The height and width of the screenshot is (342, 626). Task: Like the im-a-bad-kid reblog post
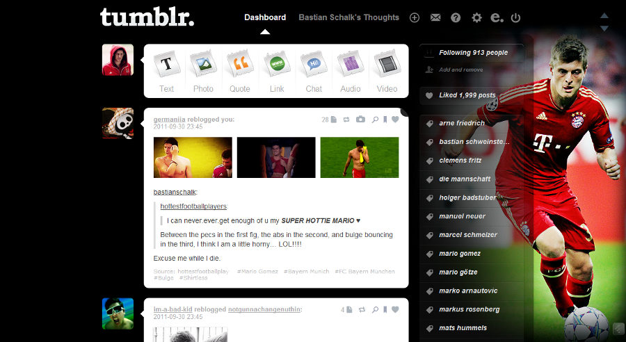(x=395, y=309)
